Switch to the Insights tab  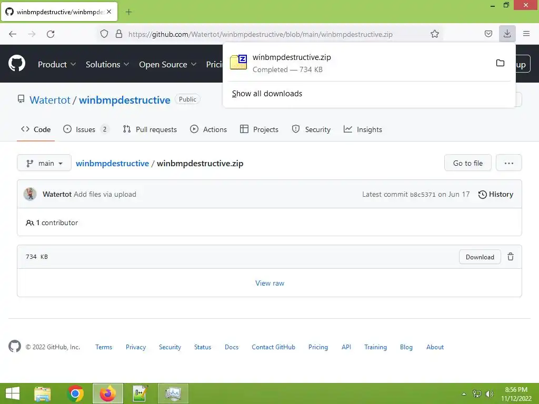363,129
